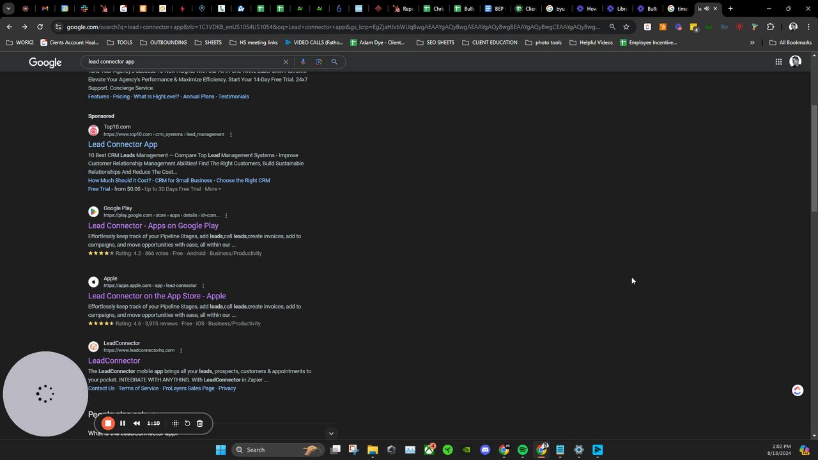Delete the recording with the trash icon

(199, 423)
